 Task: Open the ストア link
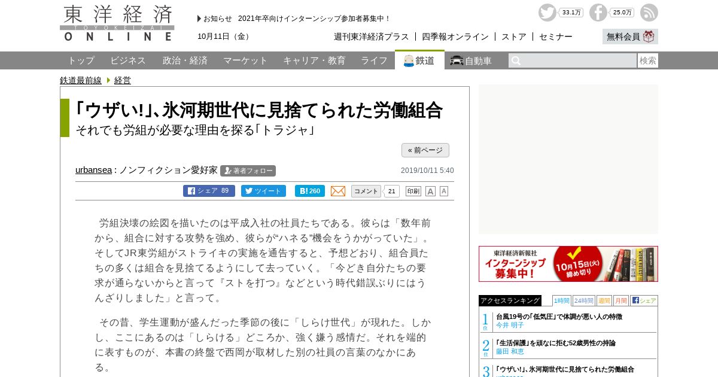pos(514,37)
